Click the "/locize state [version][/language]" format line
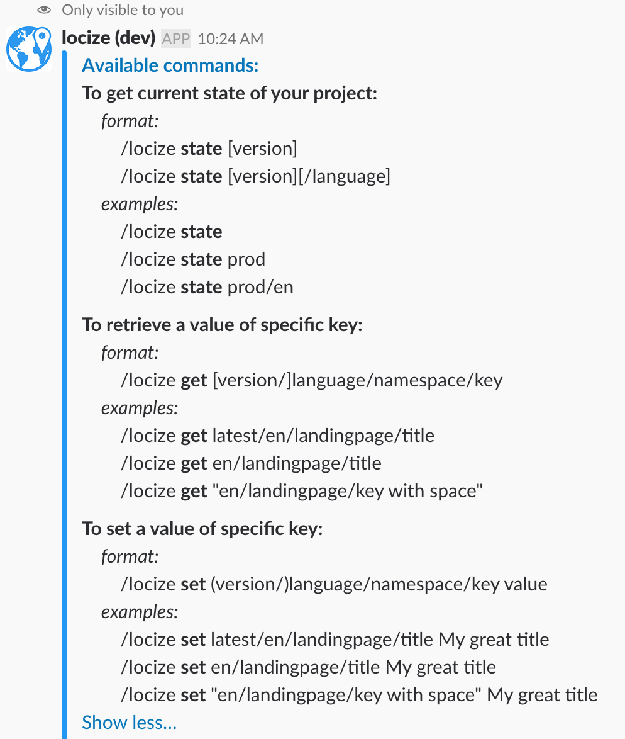 255,176
